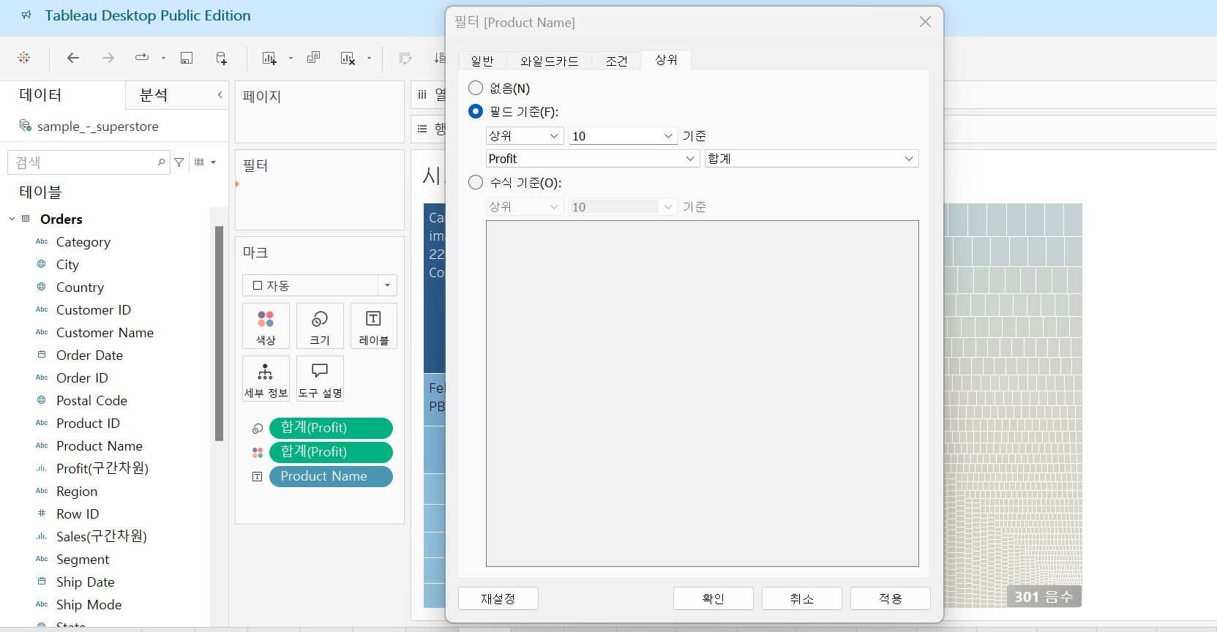Switch to the 상위 tab
Viewport: 1217px width, 632px height.
[x=666, y=60]
